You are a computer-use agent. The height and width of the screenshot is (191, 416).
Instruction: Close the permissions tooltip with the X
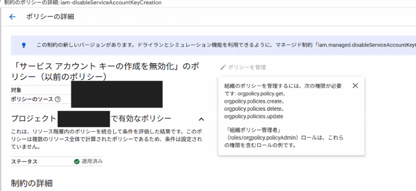355,86
